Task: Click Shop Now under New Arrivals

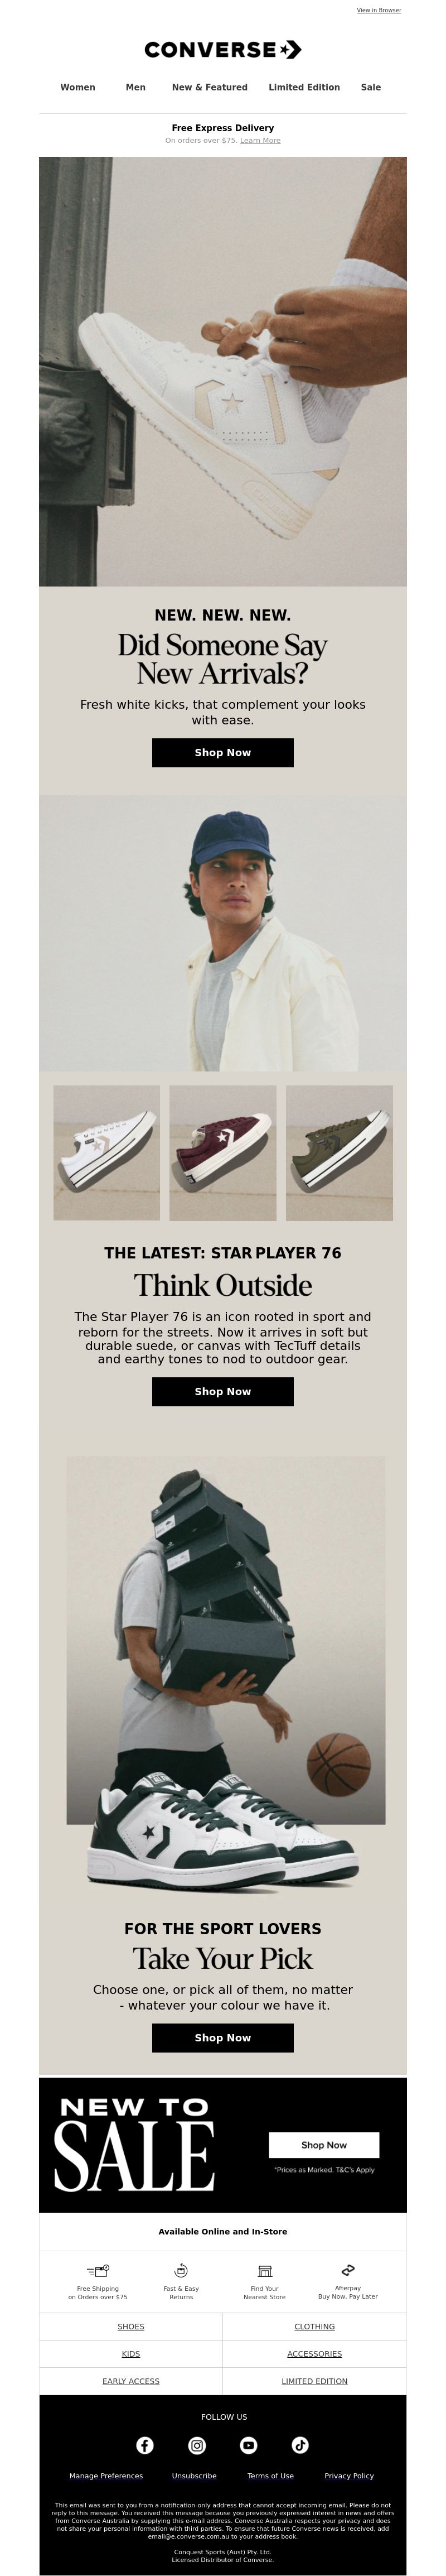Action: coord(223,752)
